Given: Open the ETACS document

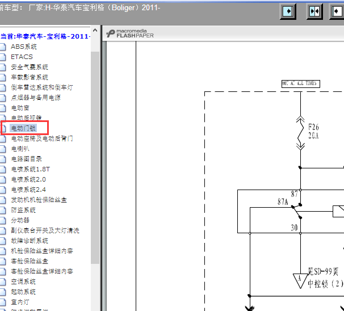Looking at the screenshot, I should (x=22, y=57).
